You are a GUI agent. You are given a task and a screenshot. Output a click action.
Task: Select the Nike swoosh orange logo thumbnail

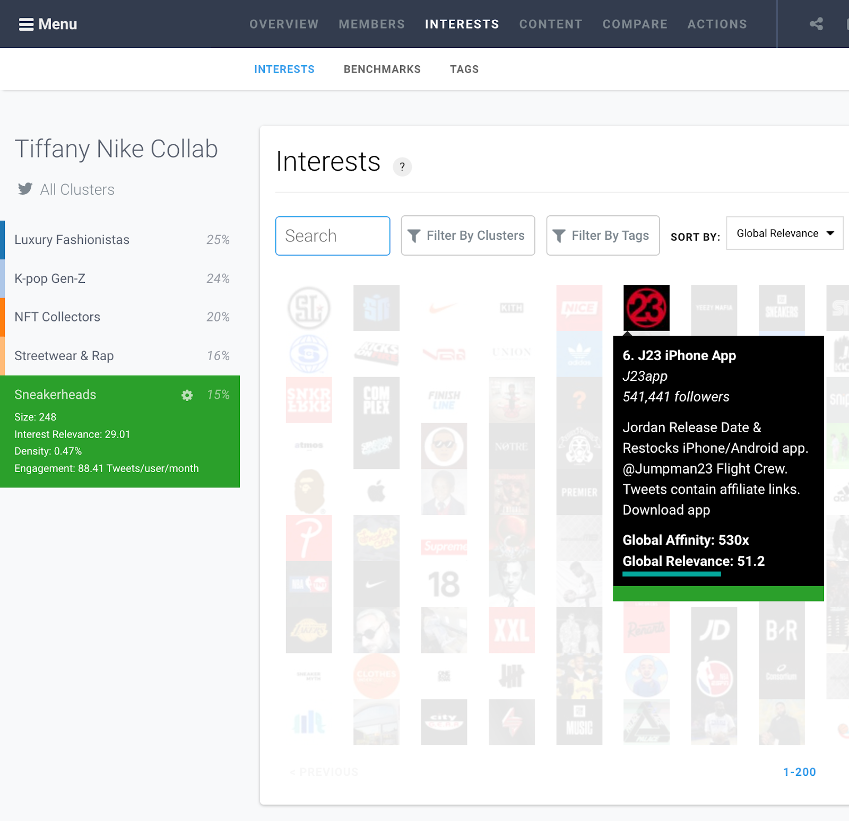444,308
